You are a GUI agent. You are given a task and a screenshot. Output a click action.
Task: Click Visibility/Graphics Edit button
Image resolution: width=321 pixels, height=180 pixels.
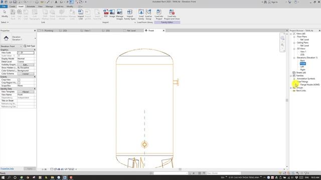(x=26, y=64)
